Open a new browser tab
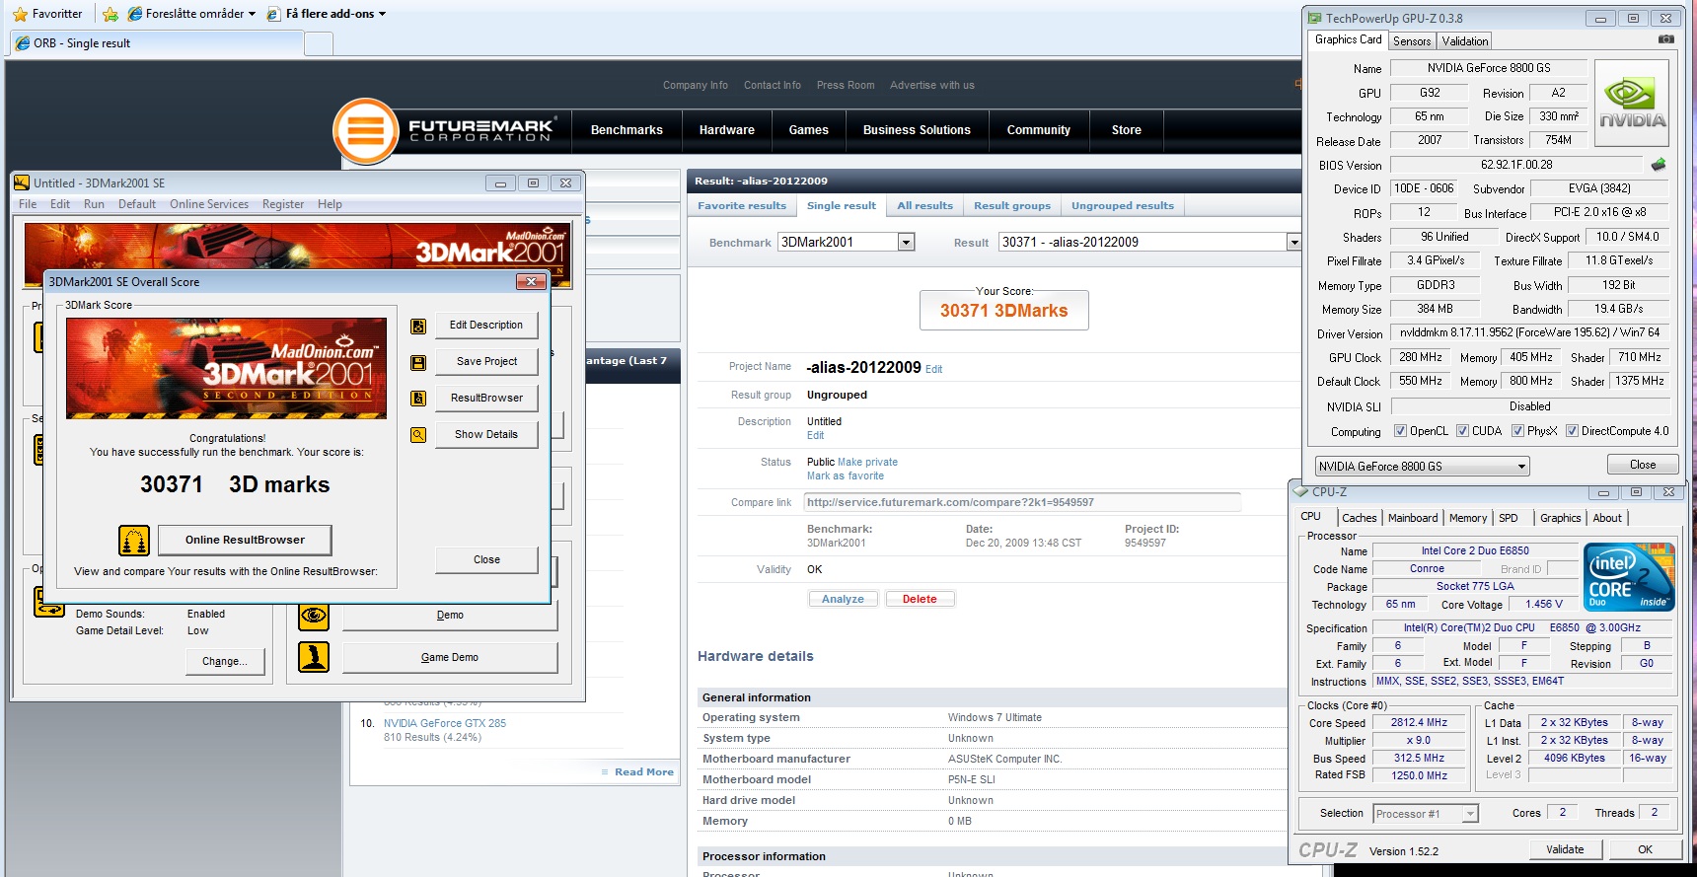Screen dimensions: 1697x877 coord(319,43)
